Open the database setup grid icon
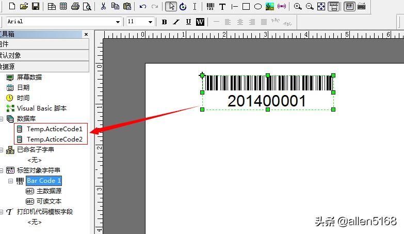 [63, 6]
